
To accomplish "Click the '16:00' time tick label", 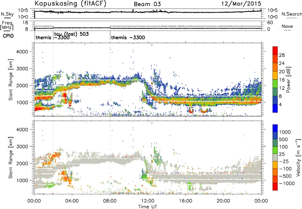I will 185,201.
